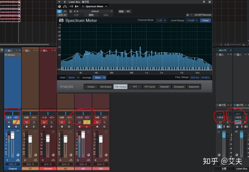Select the Groove channel name label
The image size is (249, 172).
(48, 169)
